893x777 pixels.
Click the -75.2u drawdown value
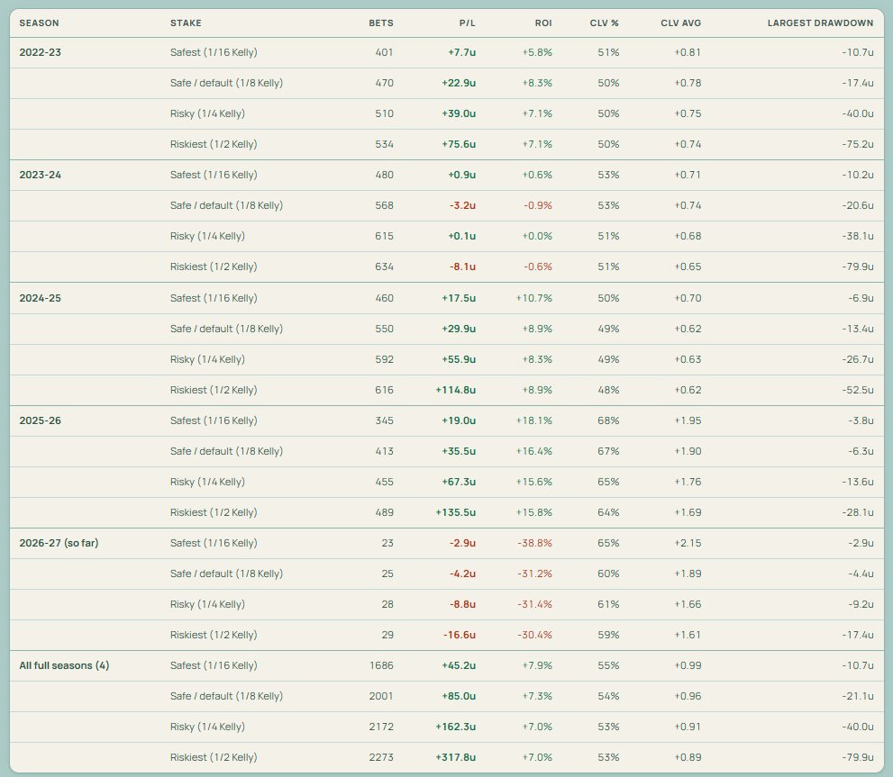click(x=858, y=145)
